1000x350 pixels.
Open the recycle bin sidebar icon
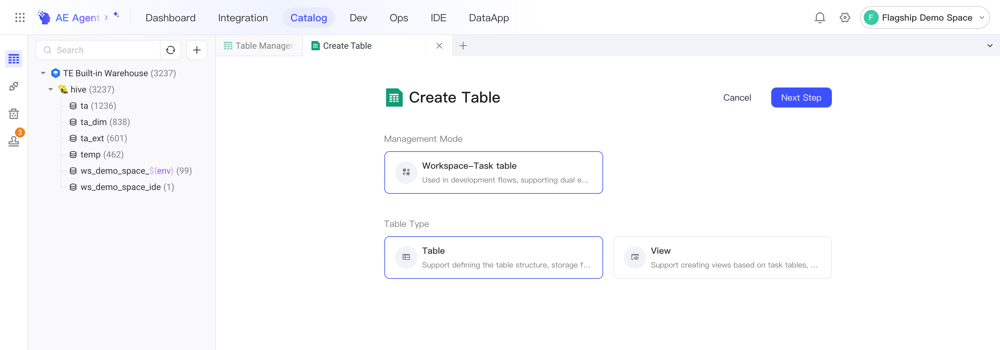13,114
